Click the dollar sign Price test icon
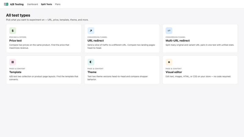 tap(13, 31)
